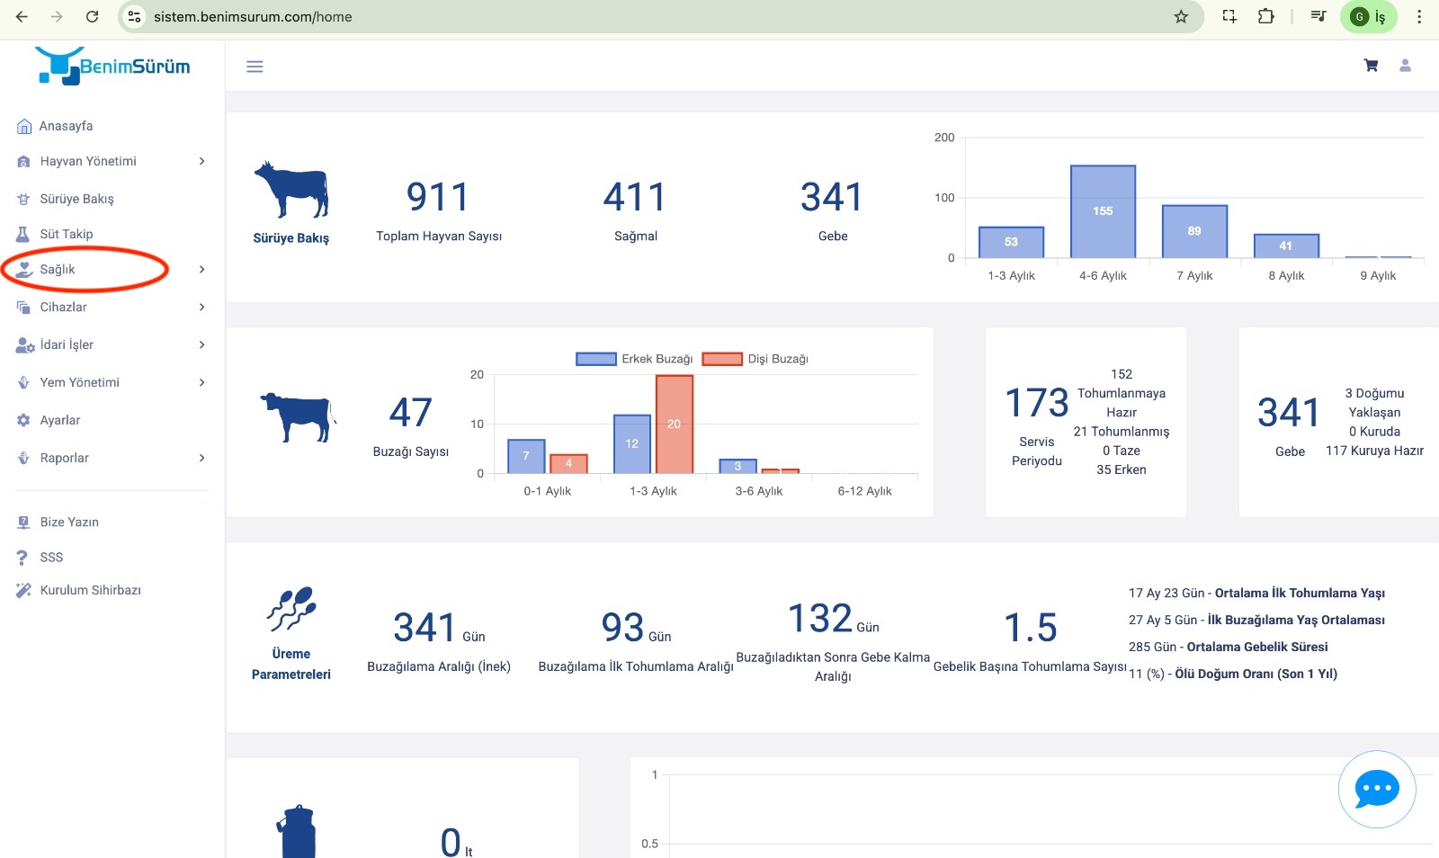Launch the Kurulum Sihirbazı link
The height and width of the screenshot is (858, 1439).
tap(90, 590)
